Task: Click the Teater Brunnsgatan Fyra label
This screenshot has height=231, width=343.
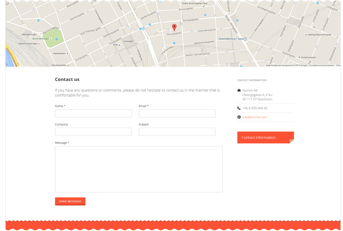Action: click(195, 3)
